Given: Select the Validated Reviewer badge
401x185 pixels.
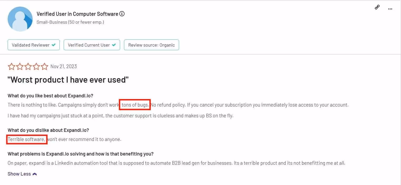Looking at the screenshot, I should pyautogui.click(x=33, y=45).
